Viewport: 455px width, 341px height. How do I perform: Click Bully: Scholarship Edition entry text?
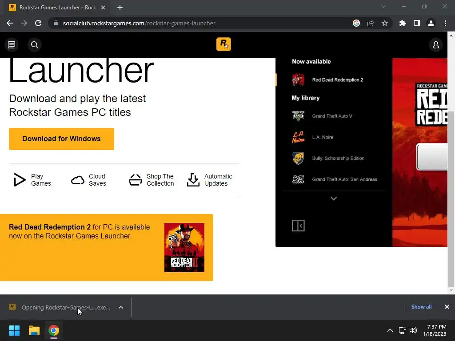coord(338,159)
